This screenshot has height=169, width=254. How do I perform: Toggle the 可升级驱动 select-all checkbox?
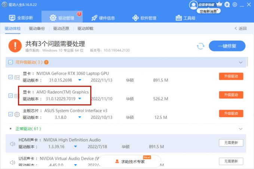[x=10, y=62]
